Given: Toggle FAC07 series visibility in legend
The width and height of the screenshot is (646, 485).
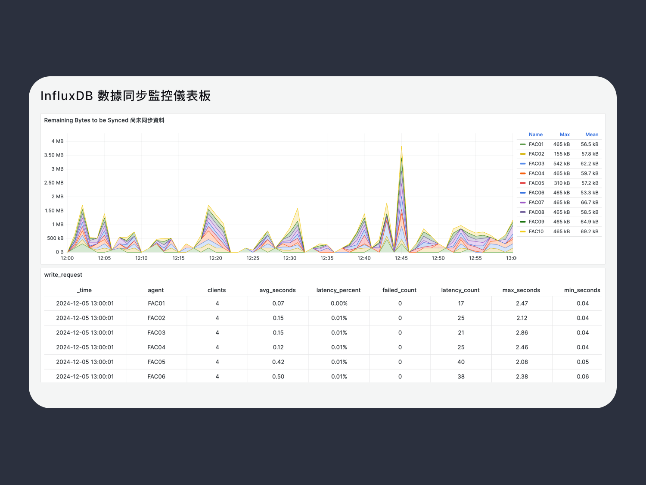Looking at the screenshot, I should 536,203.
